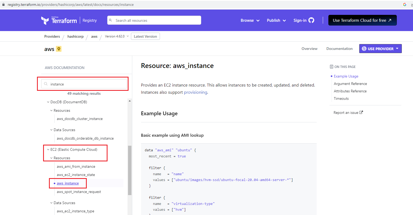Click the GitHub icon next to Sign-in
Screen dimensions: 413x215
click(311, 20)
